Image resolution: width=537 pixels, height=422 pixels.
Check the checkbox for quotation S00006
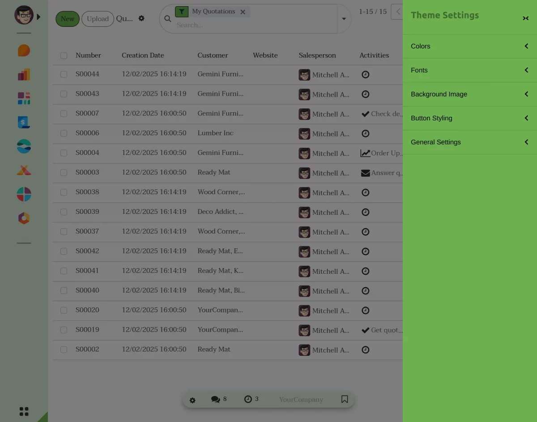64,133
